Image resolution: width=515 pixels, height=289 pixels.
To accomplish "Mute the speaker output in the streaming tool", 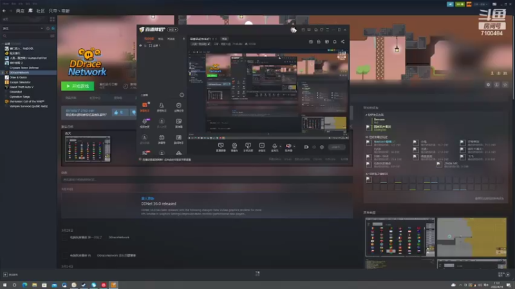I will point(288,147).
